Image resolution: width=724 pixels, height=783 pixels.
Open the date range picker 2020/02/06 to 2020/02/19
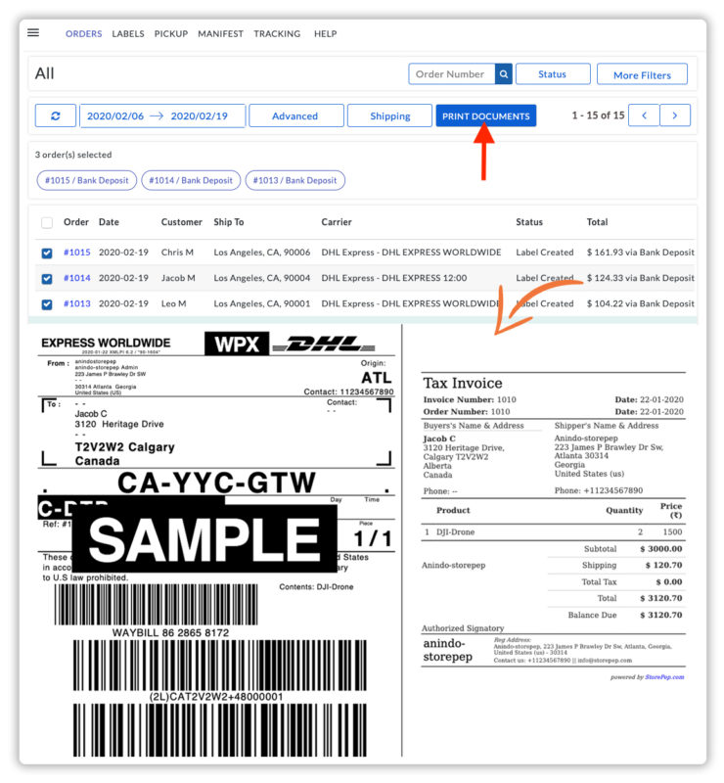click(162, 115)
